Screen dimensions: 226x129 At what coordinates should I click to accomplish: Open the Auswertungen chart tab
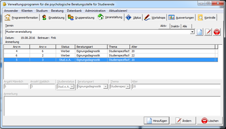tap(181, 18)
